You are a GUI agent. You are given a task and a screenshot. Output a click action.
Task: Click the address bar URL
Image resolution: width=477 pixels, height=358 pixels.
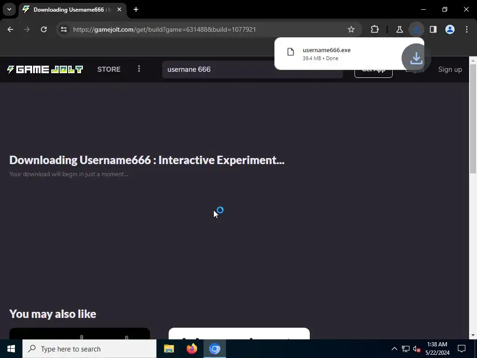point(164,29)
